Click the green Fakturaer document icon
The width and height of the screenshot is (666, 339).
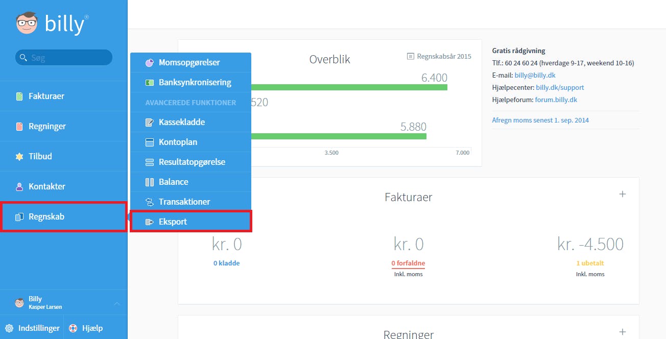pyautogui.click(x=19, y=96)
